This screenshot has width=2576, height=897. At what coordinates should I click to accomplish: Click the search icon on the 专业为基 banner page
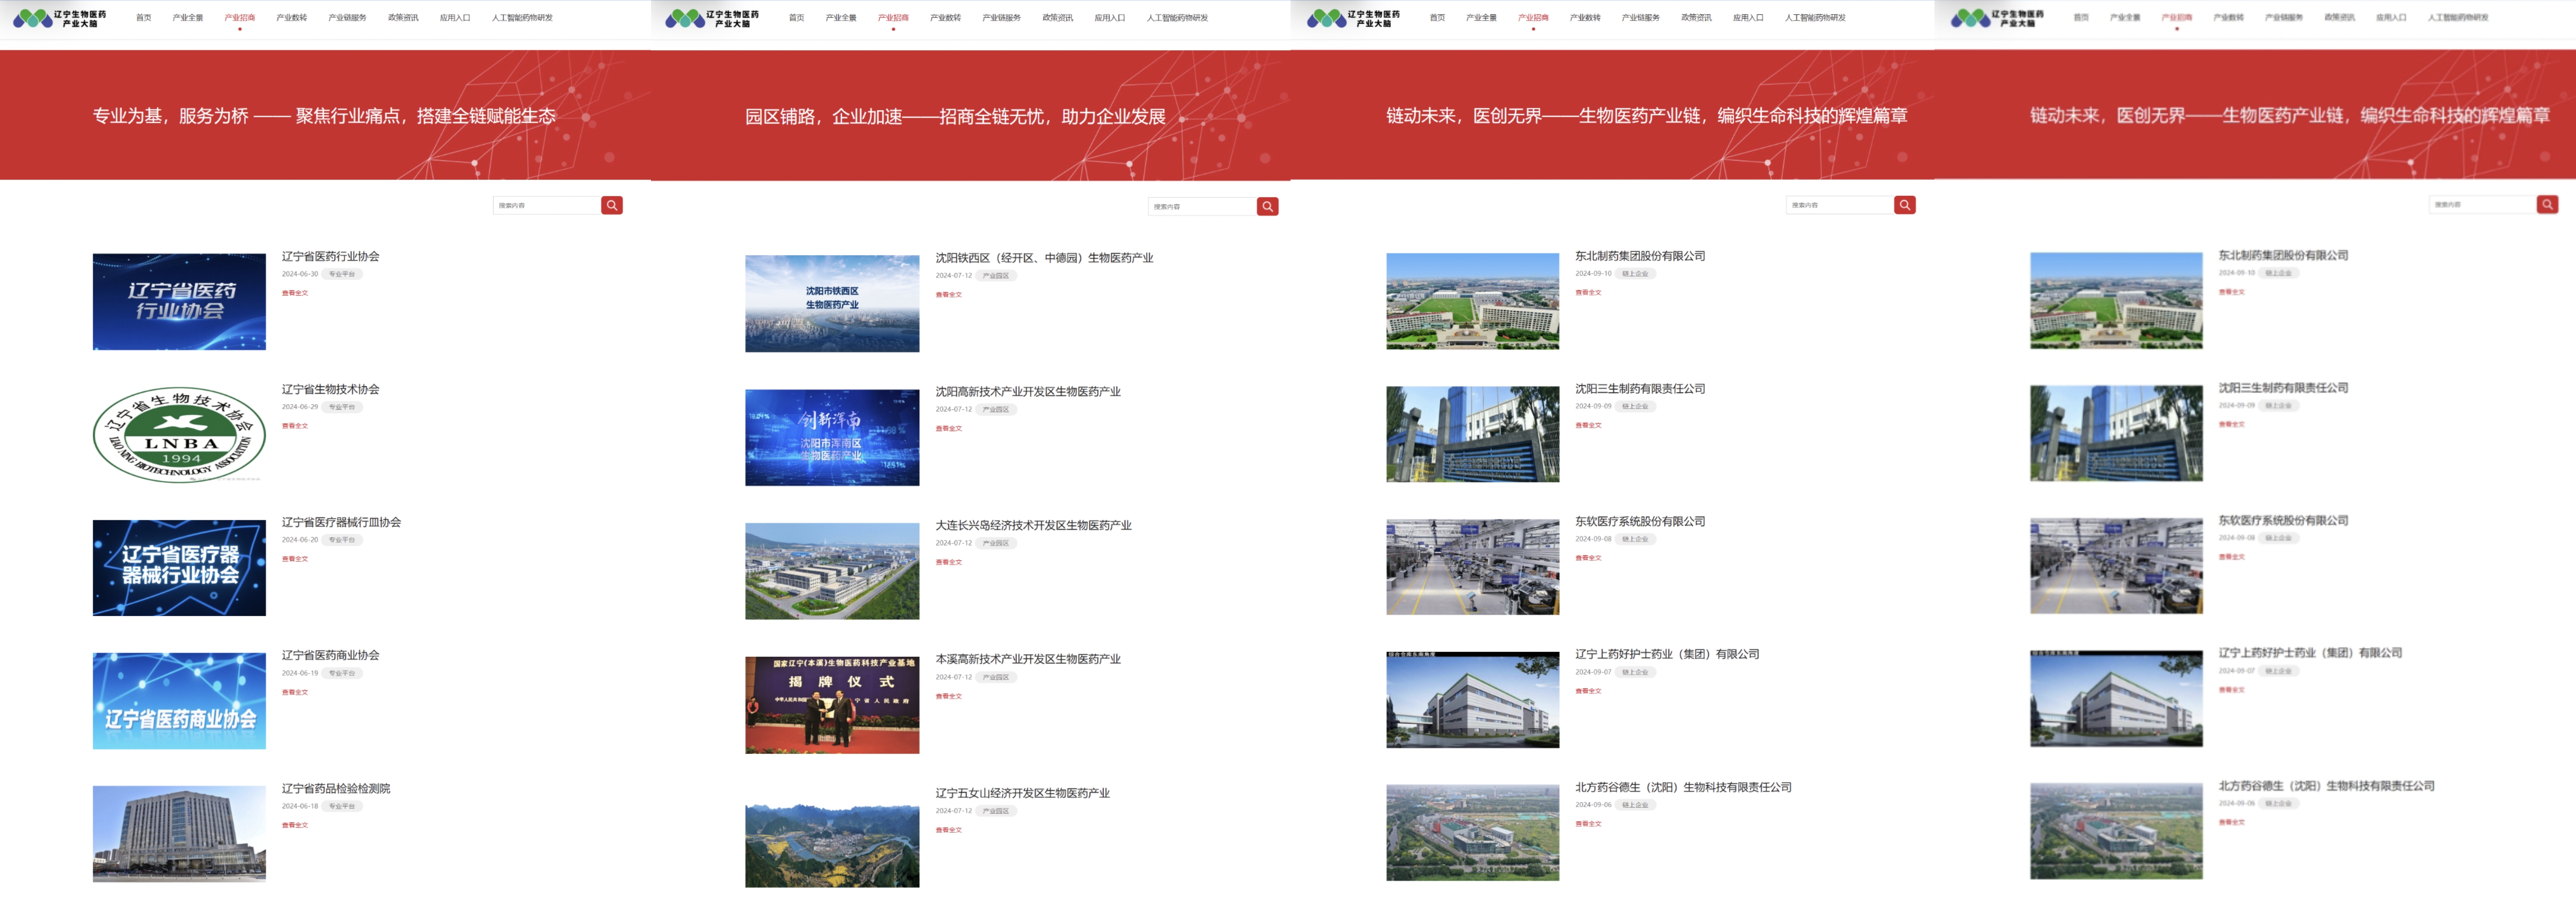(x=612, y=205)
